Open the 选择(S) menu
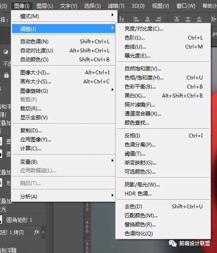 (92, 6)
